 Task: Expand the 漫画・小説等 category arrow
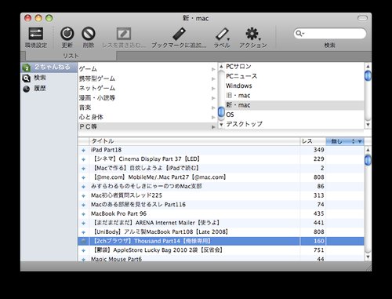pos(213,98)
